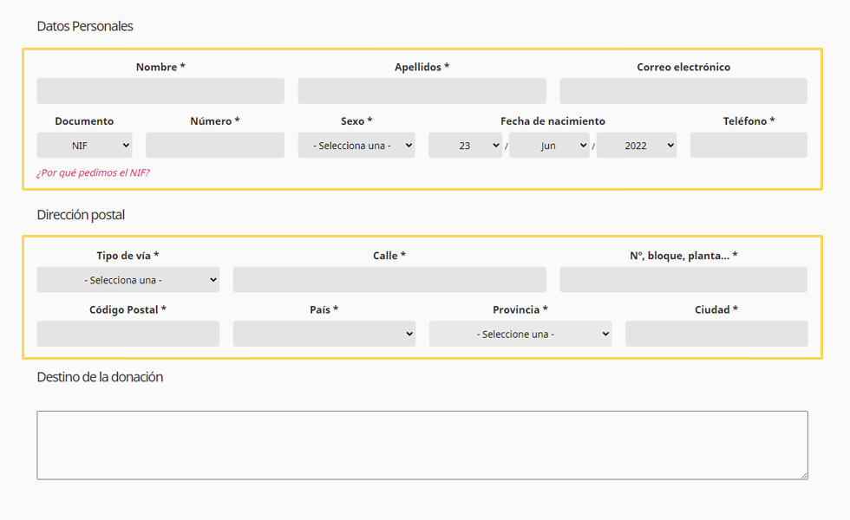Image resolution: width=850 pixels, height=520 pixels.
Task: Open the '¿Por qué pedimos el NIF?' link
Action: coord(93,172)
